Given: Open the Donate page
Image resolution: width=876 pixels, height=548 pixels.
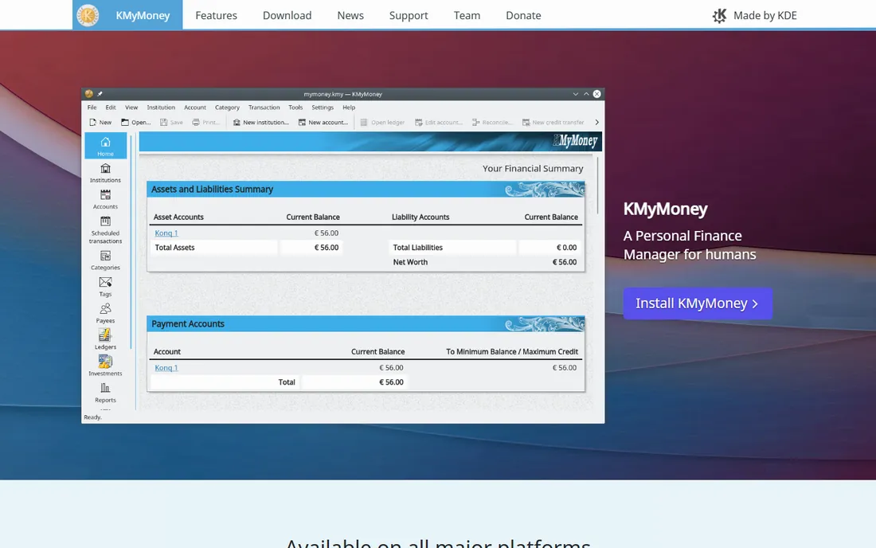Looking at the screenshot, I should [523, 16].
